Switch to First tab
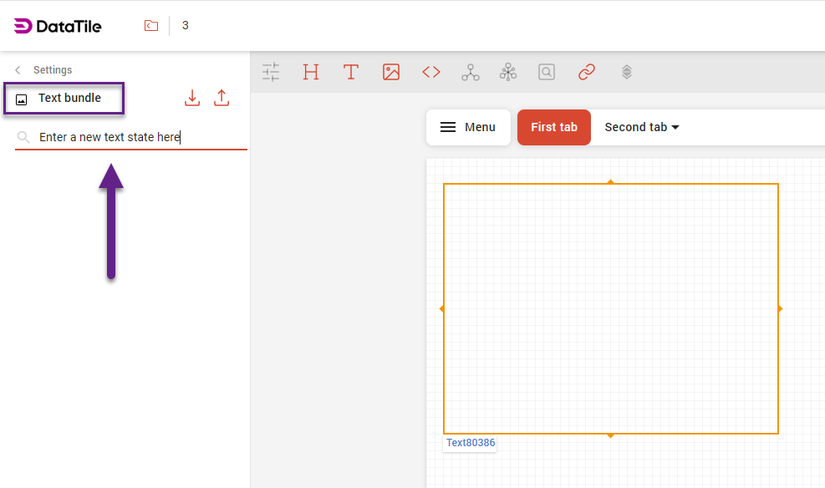The image size is (825, 488). [x=553, y=127]
